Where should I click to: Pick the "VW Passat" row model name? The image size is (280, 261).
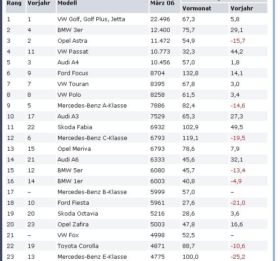pos(72,52)
